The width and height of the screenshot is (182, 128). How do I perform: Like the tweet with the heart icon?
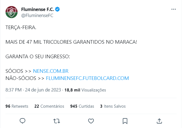(x=91, y=121)
